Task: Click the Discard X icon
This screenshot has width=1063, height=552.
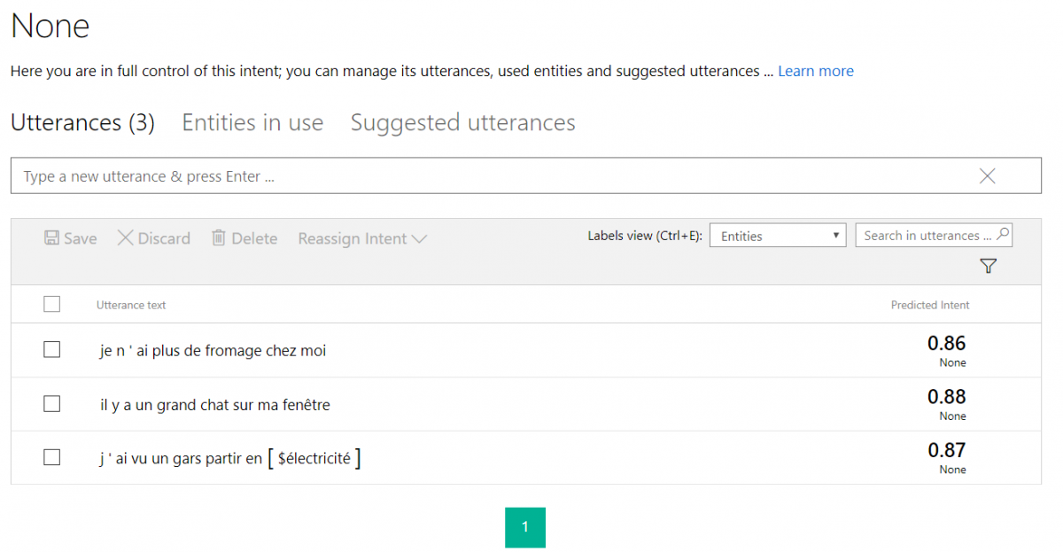Action: tap(125, 237)
